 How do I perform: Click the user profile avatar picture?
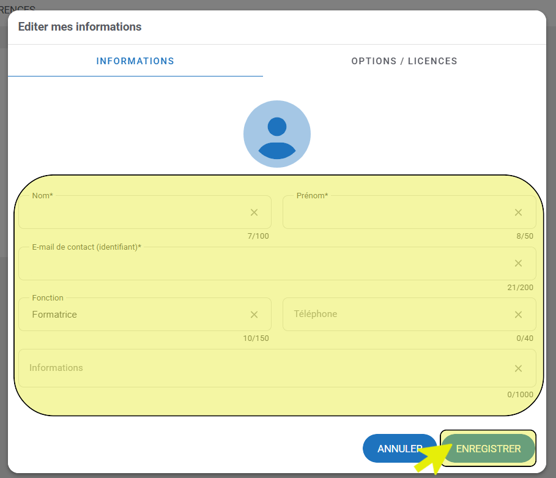(277, 134)
